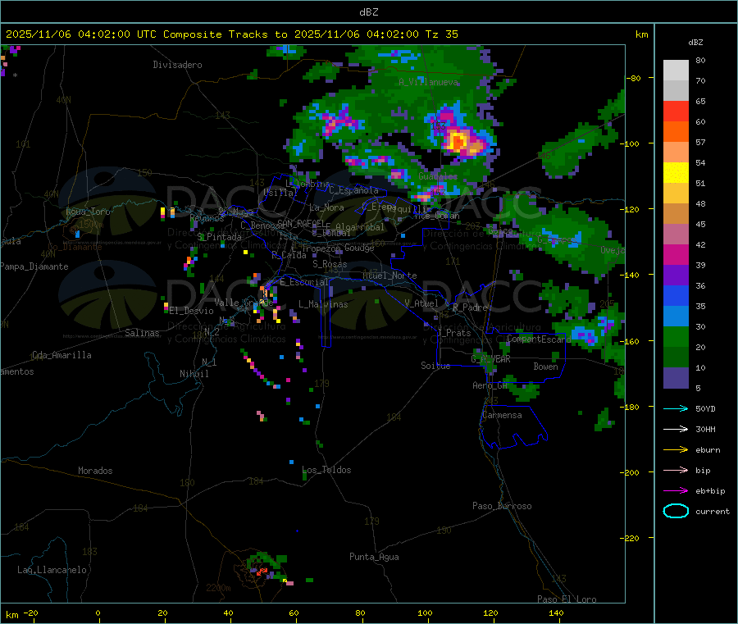Click the 'Carmensa' map label
This screenshot has height=624, width=738.
pyautogui.click(x=502, y=415)
